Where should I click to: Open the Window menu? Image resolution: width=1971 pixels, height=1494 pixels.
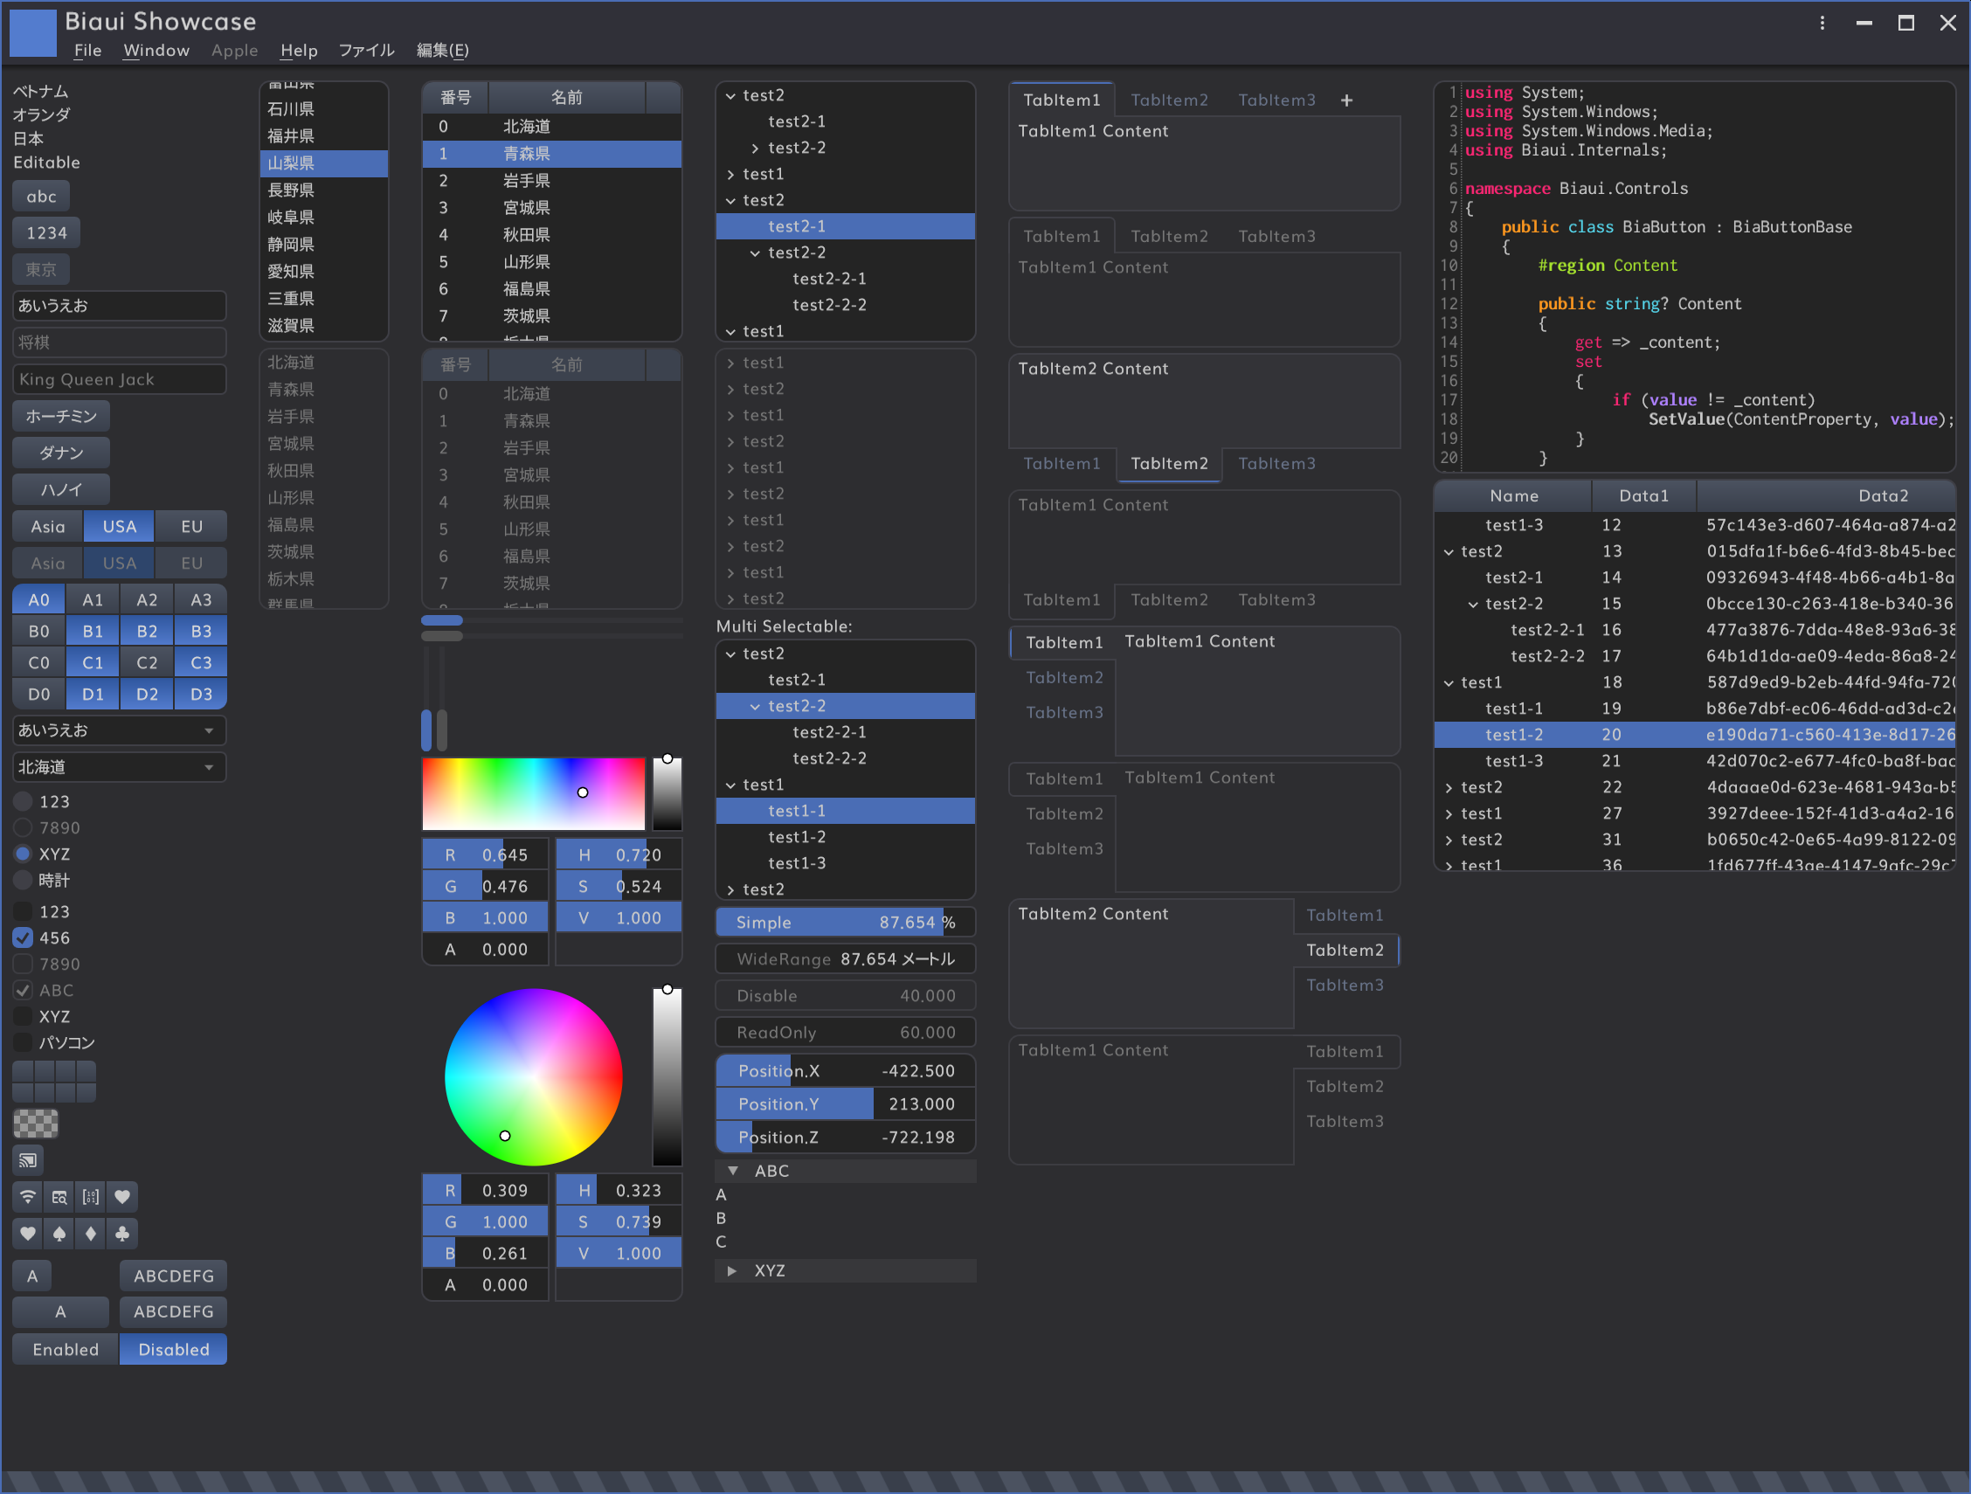[156, 51]
